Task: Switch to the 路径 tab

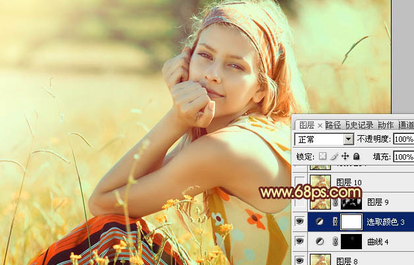Action: 333,125
